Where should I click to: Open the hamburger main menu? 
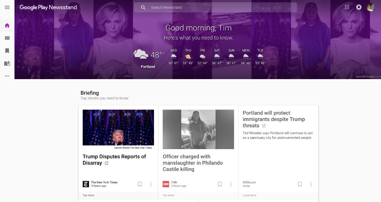[x=7, y=7]
